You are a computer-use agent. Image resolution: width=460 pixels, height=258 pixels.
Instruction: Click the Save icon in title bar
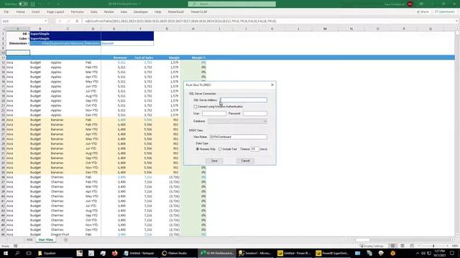click(33, 4)
